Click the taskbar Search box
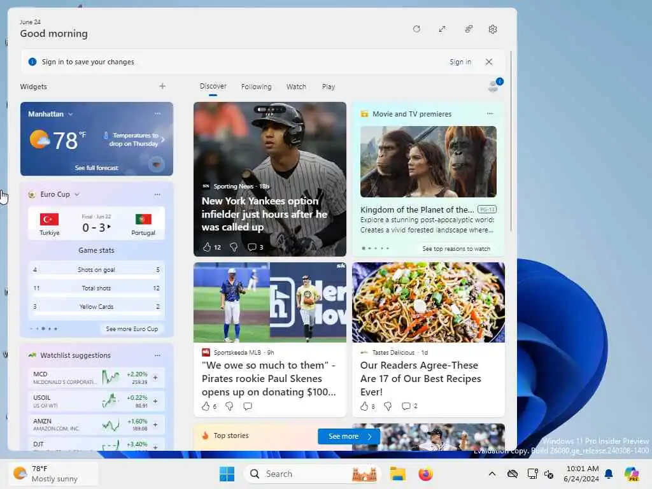652x489 pixels. (313, 474)
